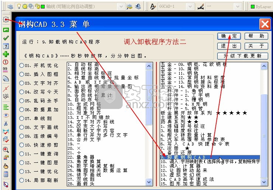Viewport: 273px width, 190px height.
Task: Click down arrow of right list scrollbar
Action: point(264,182)
